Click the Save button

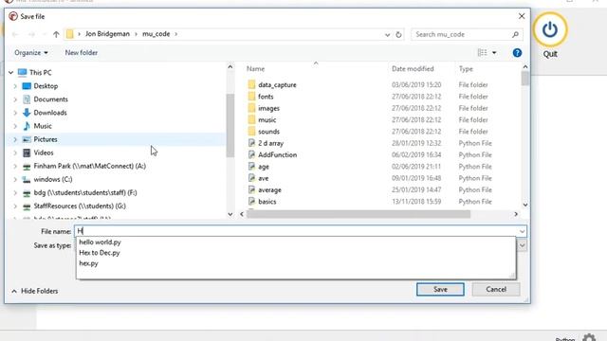[440, 289]
